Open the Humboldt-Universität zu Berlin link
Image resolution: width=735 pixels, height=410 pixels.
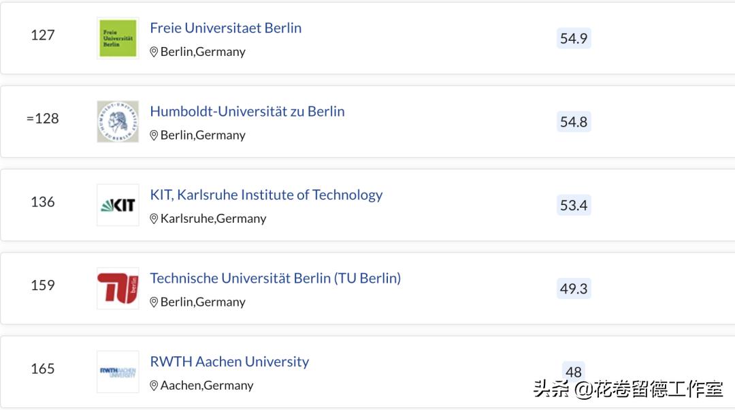[x=247, y=111]
